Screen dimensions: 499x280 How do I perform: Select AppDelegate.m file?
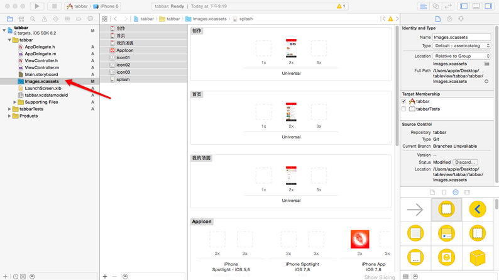coord(40,54)
